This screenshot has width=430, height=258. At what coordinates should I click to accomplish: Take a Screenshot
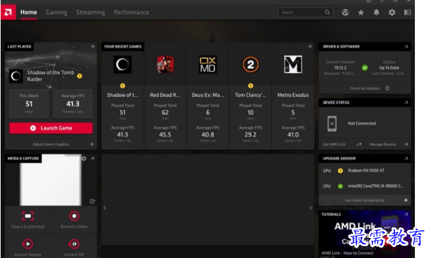[x=28, y=220]
